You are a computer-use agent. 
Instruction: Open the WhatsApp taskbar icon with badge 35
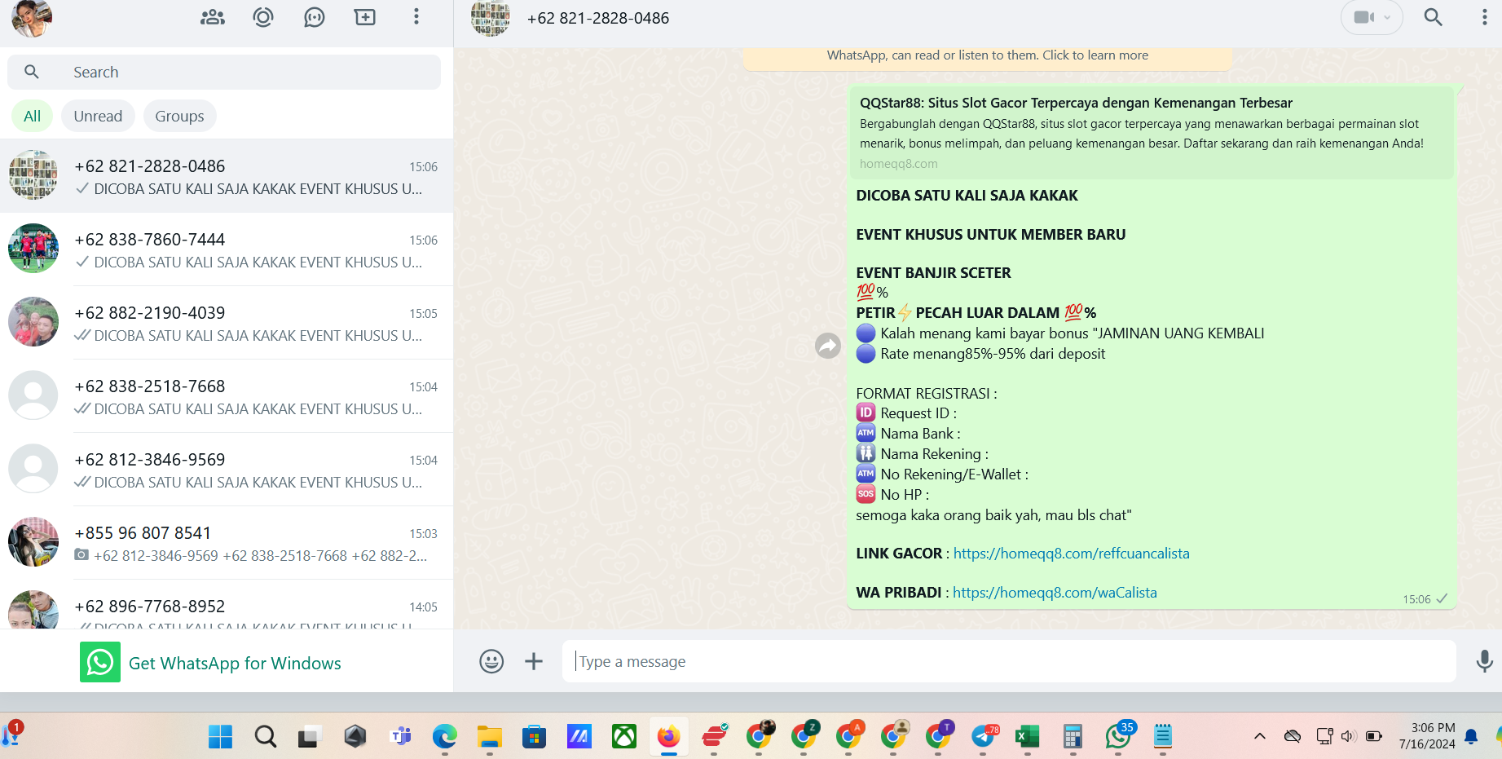pyautogui.click(x=1118, y=736)
